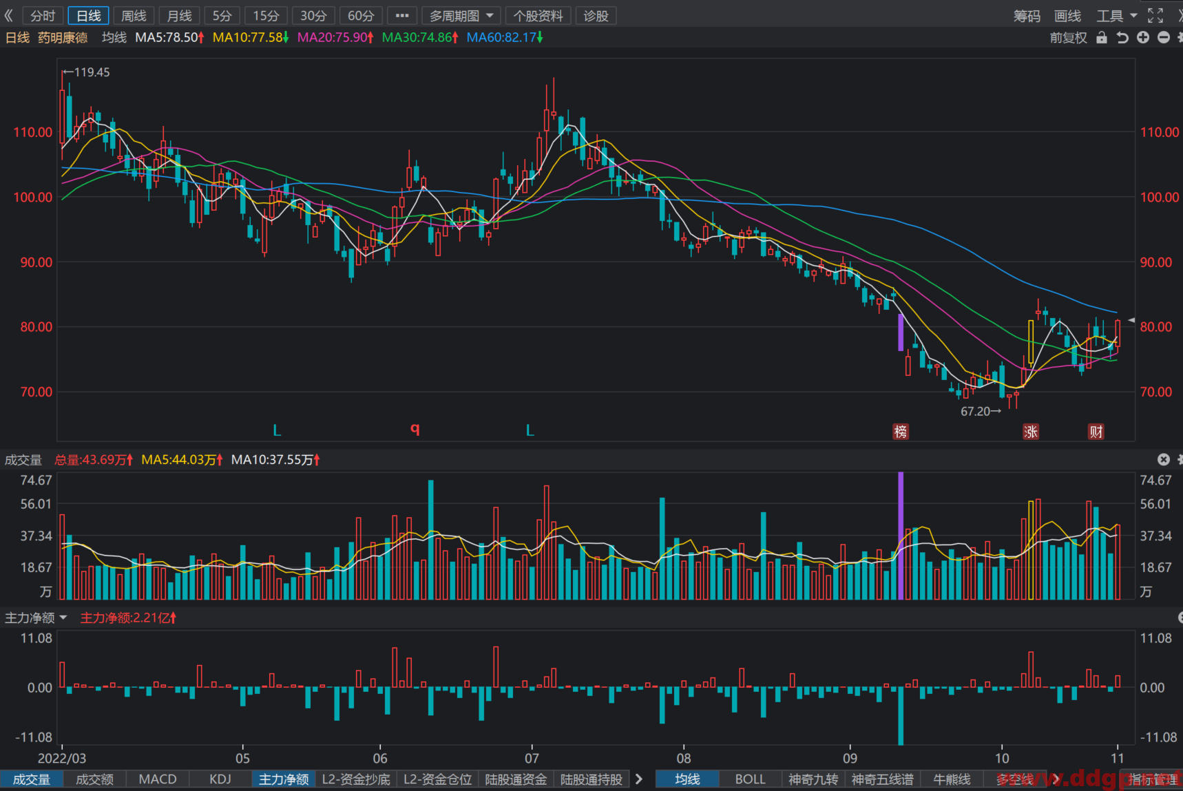Image resolution: width=1183 pixels, height=791 pixels.
Task: Click the 财 event marker on chart
Action: [x=1096, y=432]
